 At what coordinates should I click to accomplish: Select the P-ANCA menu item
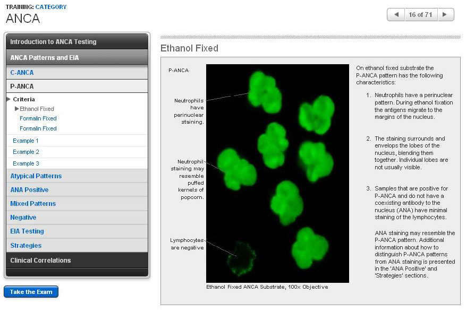(x=22, y=86)
